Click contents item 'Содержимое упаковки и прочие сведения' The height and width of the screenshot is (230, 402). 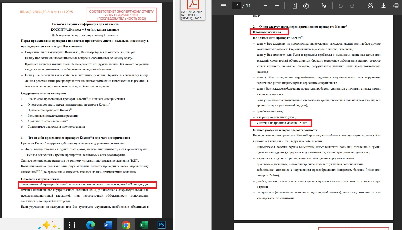56,126
